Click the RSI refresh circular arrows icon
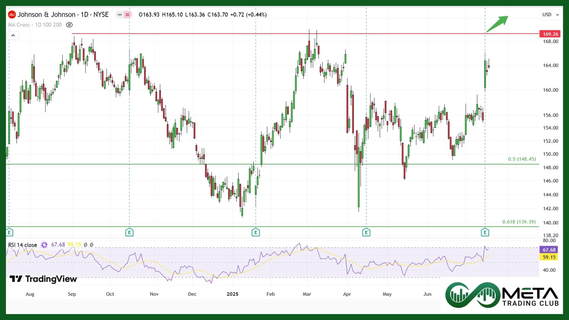Image resolution: width=569 pixels, height=320 pixels. 44,245
